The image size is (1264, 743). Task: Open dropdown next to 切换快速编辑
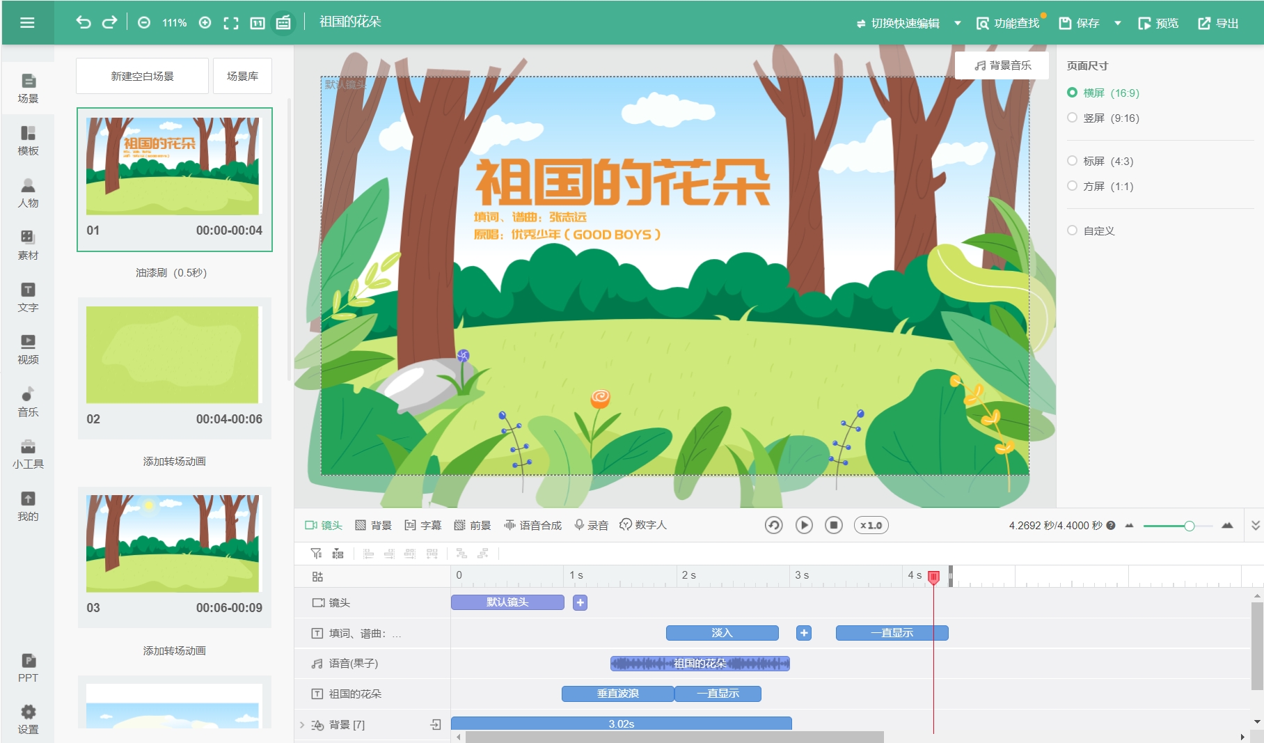pyautogui.click(x=958, y=23)
